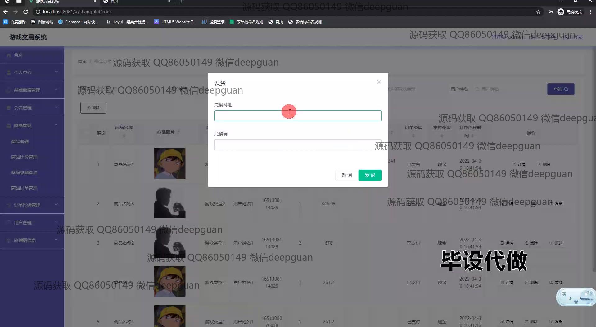Screen dimensions: 596x327
Task: Open the 首页 bookmark in bookmarks bar
Action: tap(276, 22)
